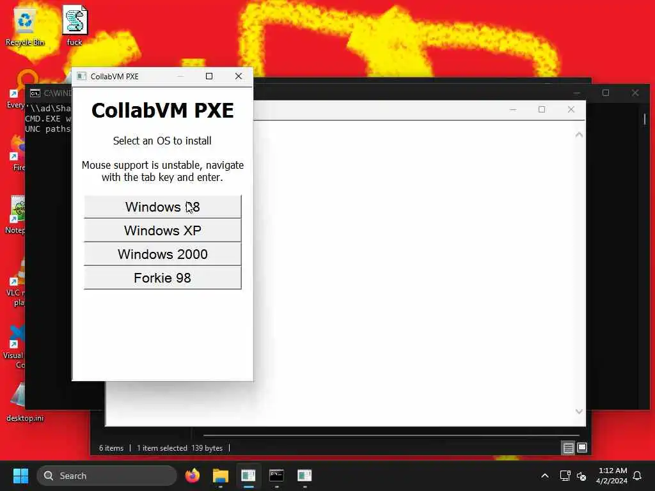
Task: Maximize the CollabVM PXE window
Action: click(209, 76)
